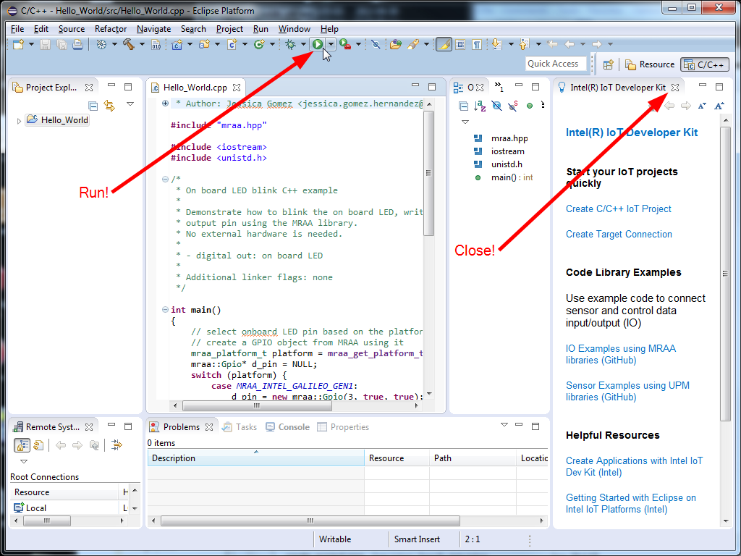Toggle Hide Fields in Outline view
Viewport: 741px width, 556px height.
[x=496, y=106]
